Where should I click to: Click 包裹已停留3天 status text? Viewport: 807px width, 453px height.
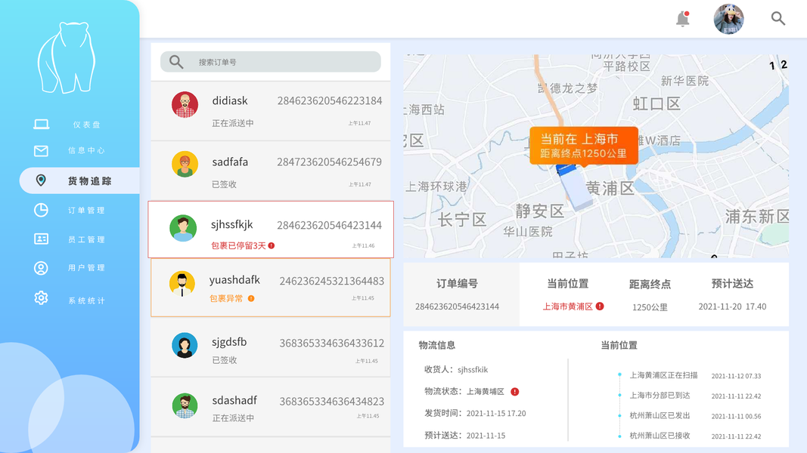238,245
